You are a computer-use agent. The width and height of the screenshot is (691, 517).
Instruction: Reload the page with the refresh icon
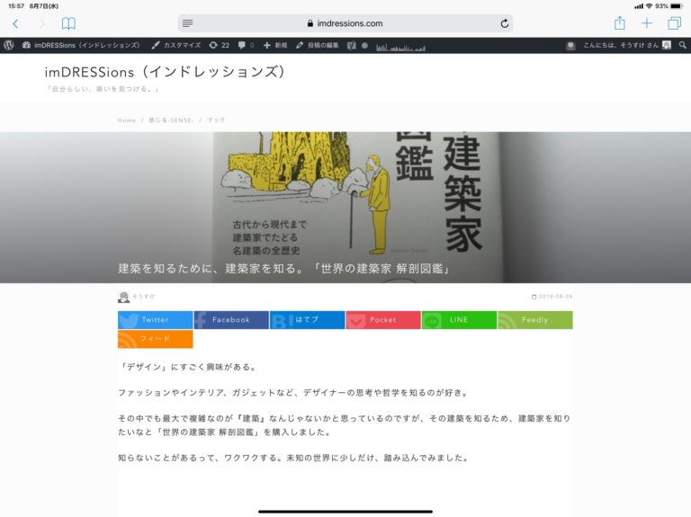(505, 23)
